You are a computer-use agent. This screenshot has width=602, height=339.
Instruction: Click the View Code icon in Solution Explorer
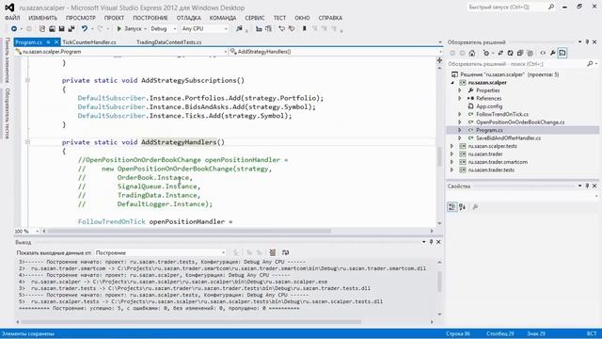click(x=543, y=53)
